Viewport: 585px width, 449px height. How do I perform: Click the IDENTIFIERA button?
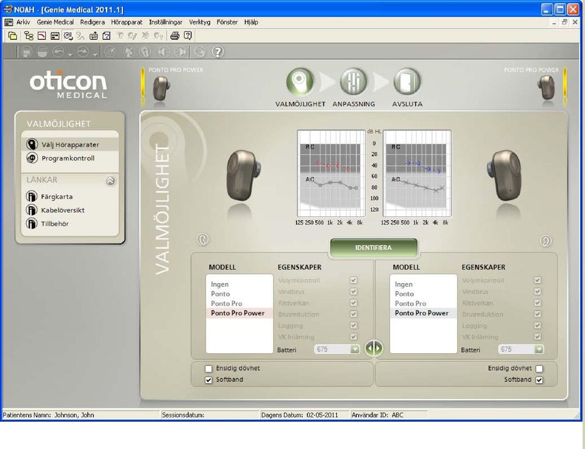click(374, 248)
